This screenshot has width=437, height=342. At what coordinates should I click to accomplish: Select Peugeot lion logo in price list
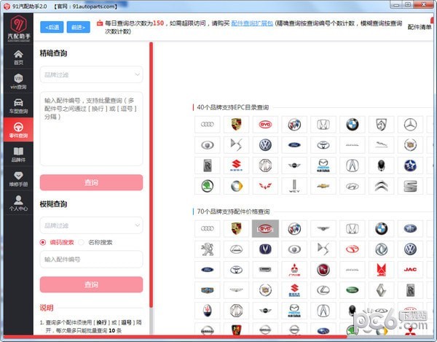(208, 249)
